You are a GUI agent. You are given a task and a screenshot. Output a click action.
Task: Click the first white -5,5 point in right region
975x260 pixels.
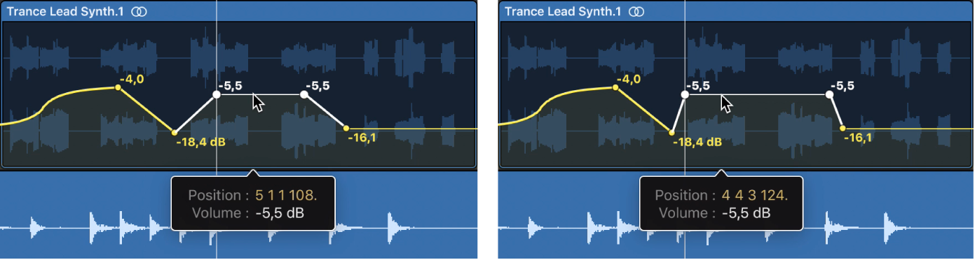point(685,94)
